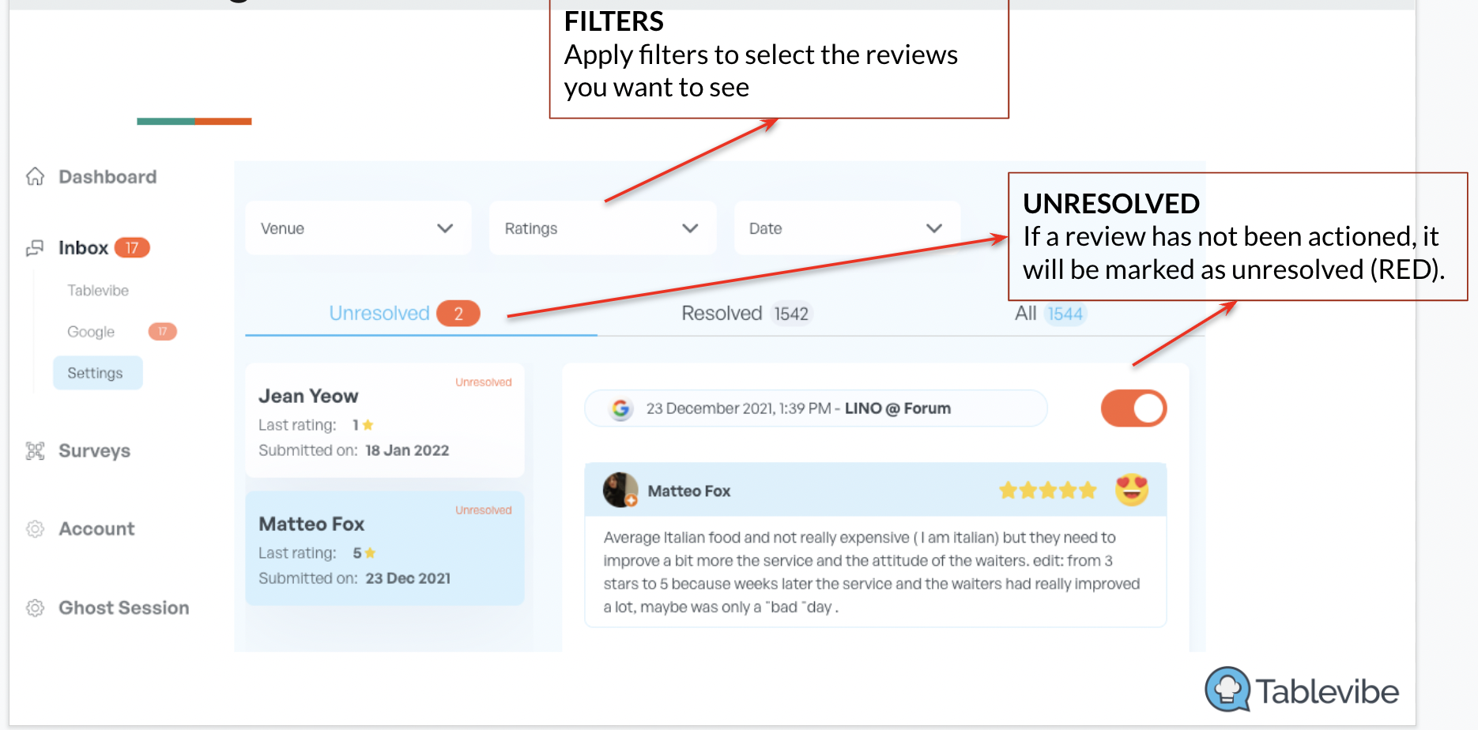This screenshot has height=730, width=1478.
Task: Switch to the All reviews tab
Action: pyautogui.click(x=1050, y=314)
